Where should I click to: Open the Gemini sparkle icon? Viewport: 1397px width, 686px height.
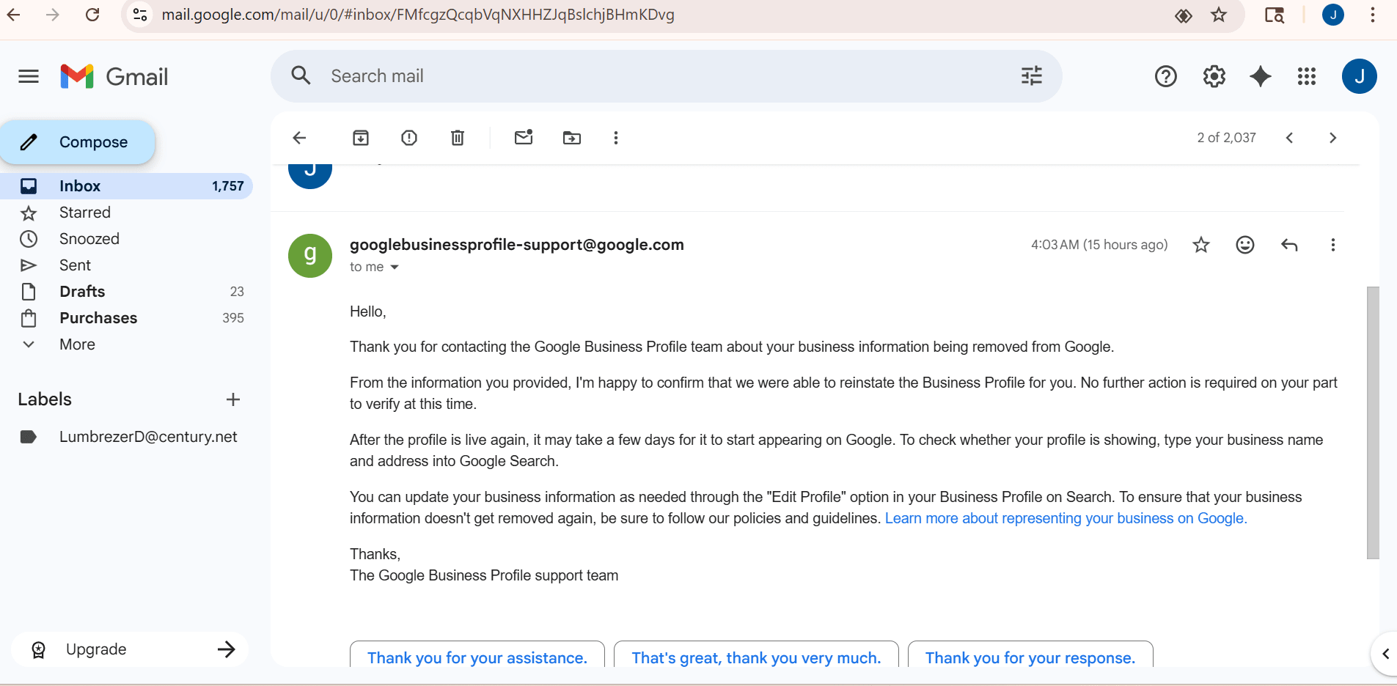(1261, 76)
